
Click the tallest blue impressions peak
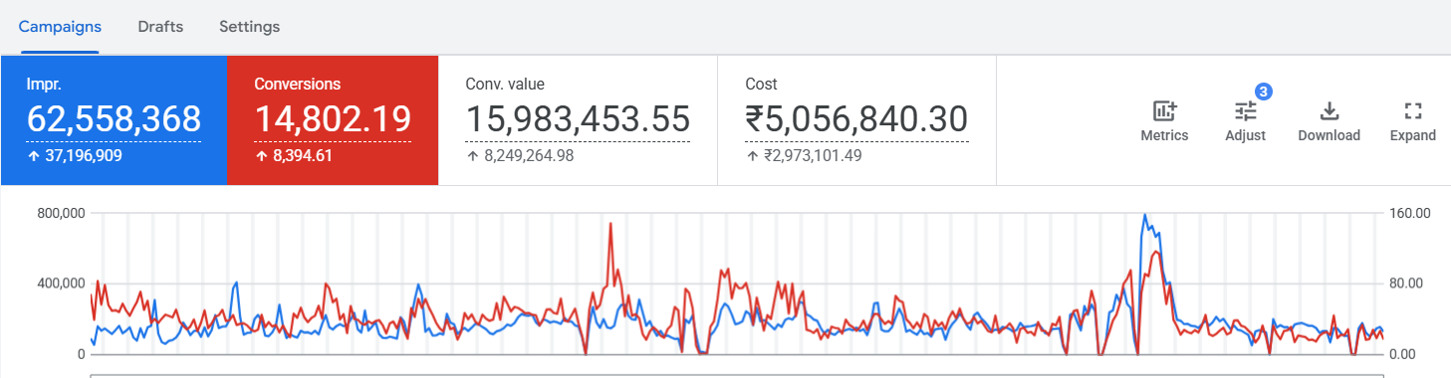point(1144,216)
